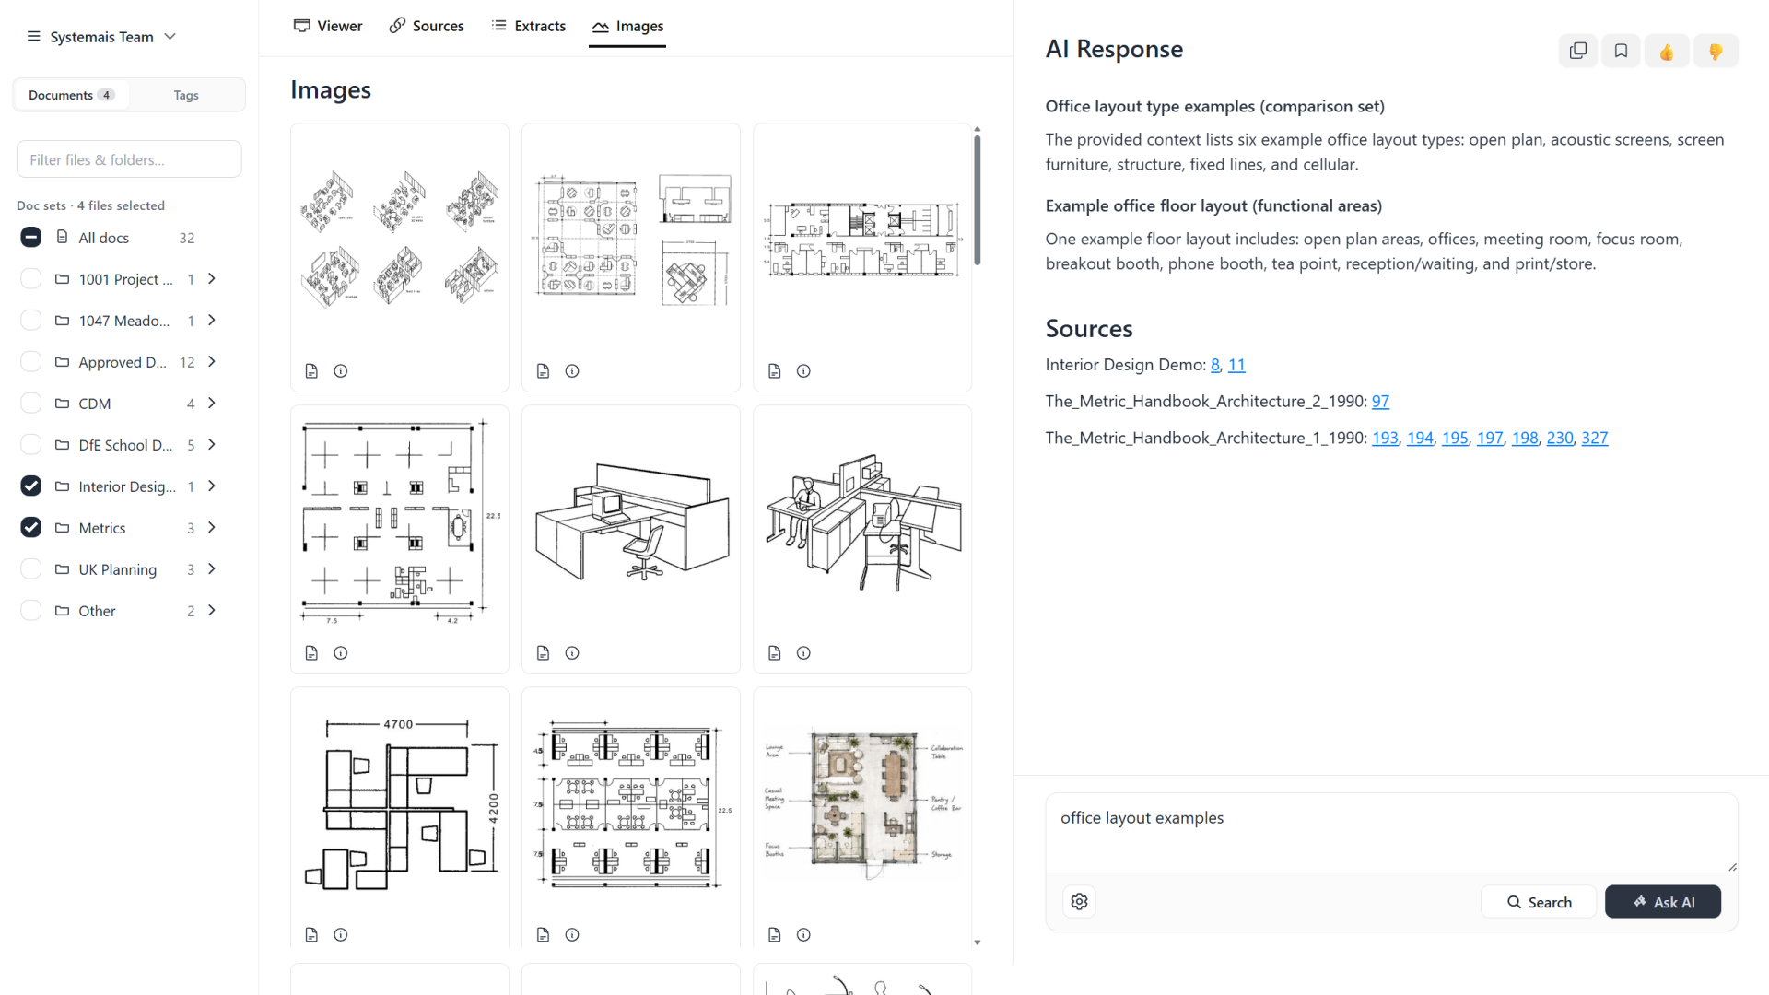Select the Other folder checkbox
The image size is (1769, 995).
click(30, 611)
